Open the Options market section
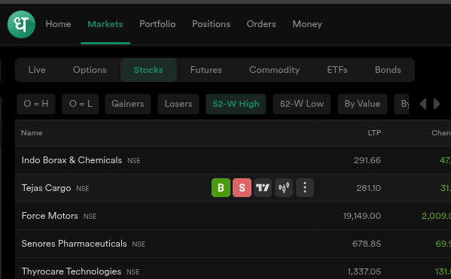Image resolution: width=451 pixels, height=279 pixels. pyautogui.click(x=90, y=70)
